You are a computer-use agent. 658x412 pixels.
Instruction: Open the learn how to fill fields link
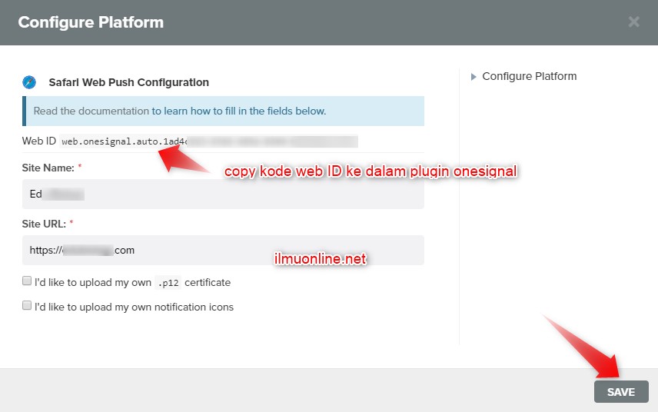239,111
